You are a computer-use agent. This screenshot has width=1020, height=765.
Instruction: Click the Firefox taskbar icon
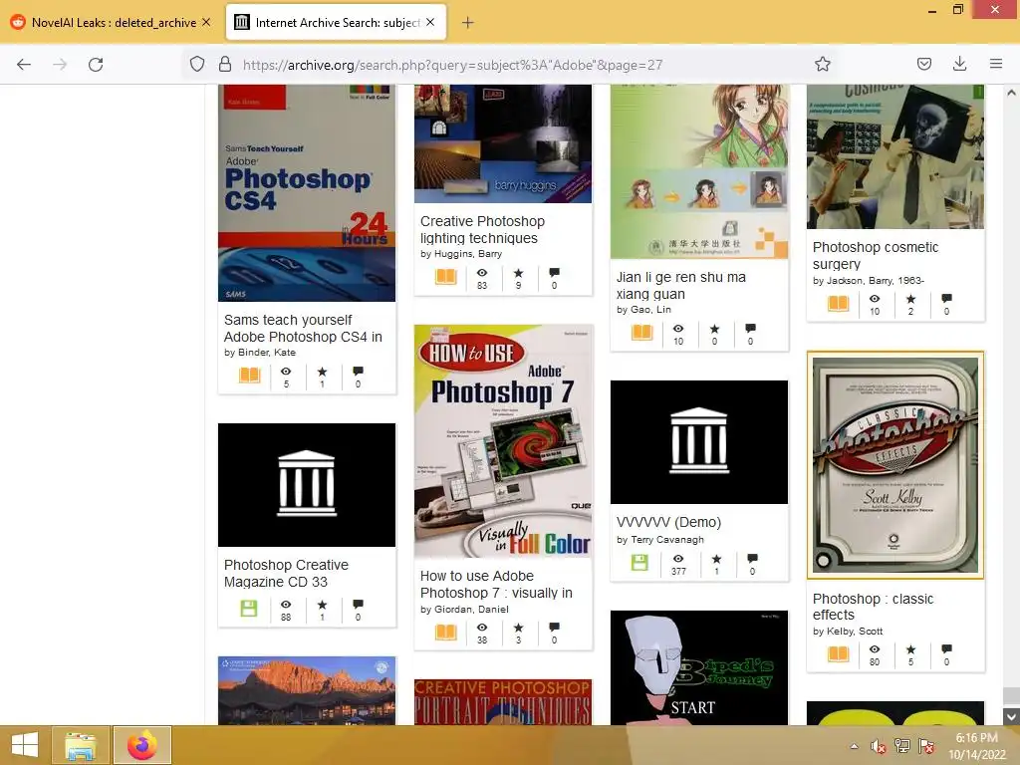[141, 745]
